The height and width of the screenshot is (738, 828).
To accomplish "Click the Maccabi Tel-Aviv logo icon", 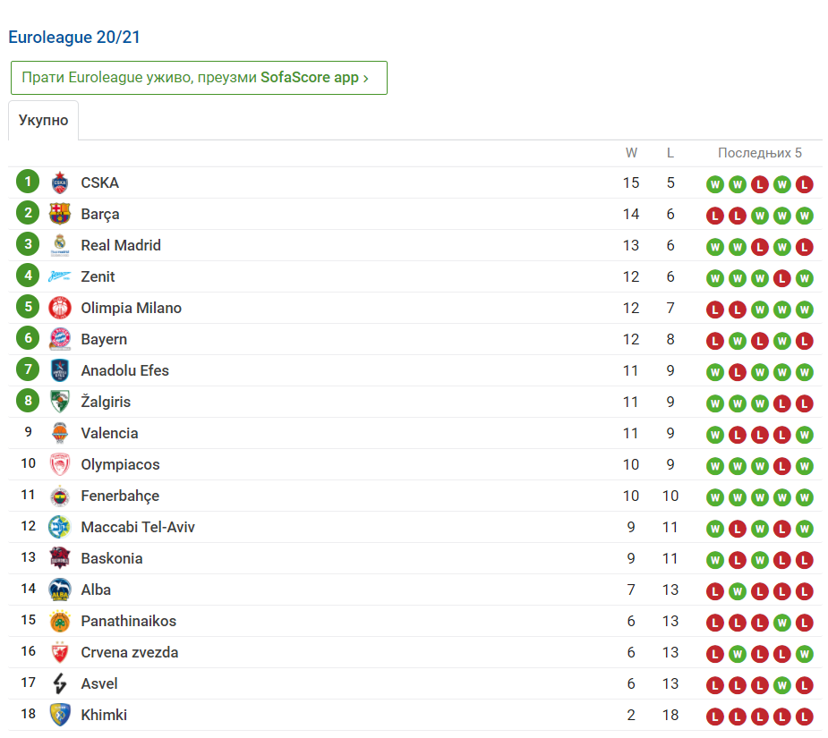I will 59,527.
